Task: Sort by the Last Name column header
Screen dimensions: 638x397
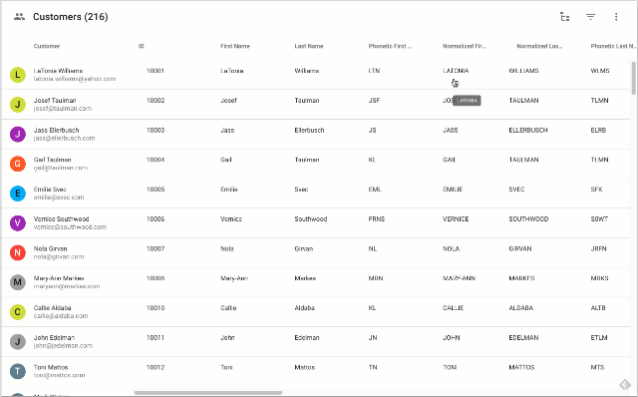Action: tap(309, 46)
